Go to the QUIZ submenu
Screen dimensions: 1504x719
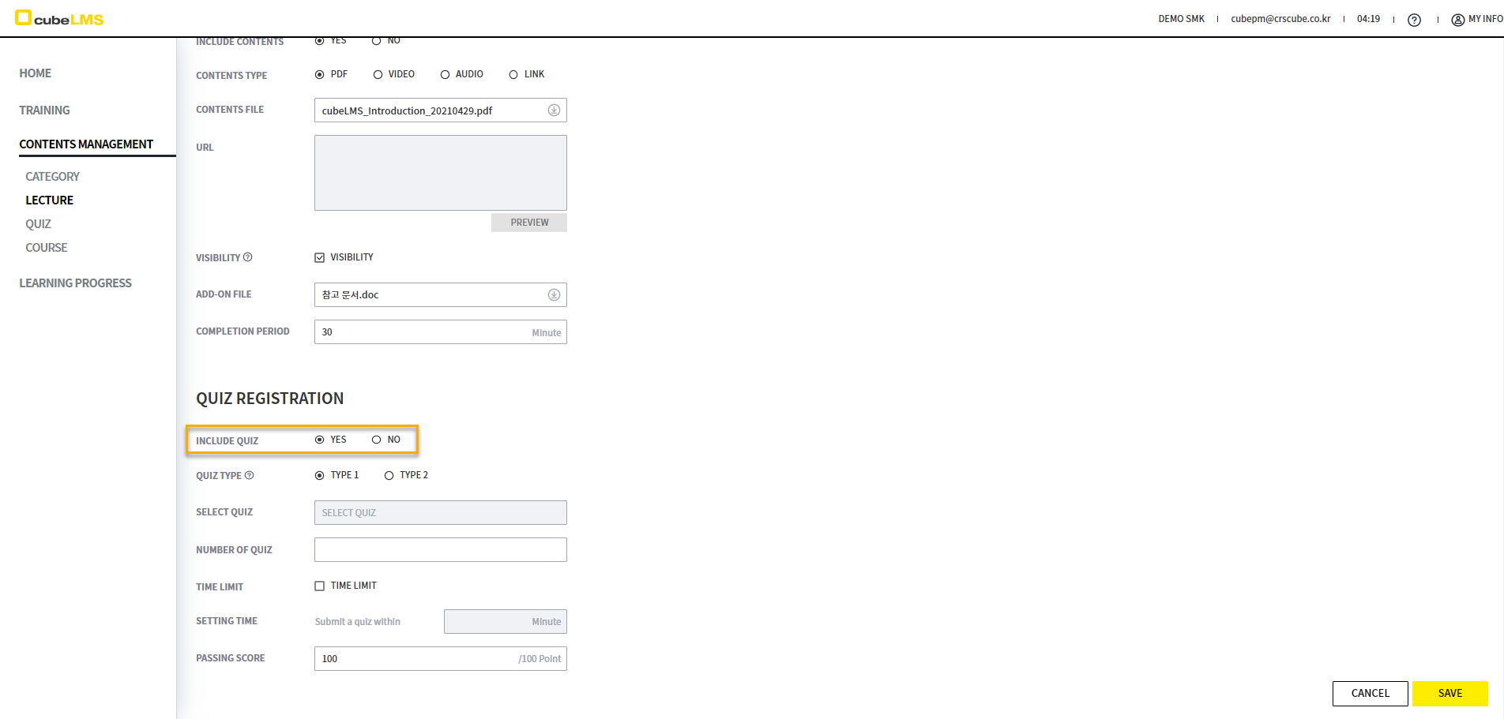(38, 224)
